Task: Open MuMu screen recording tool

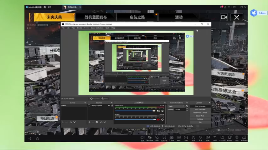Action: tap(142, 138)
